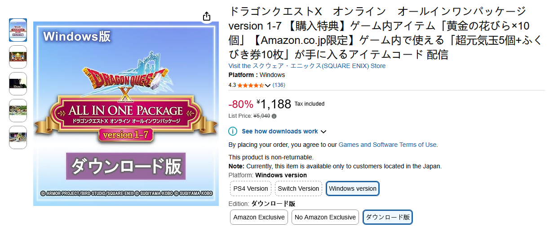
Task: Visit the SQUARE ENIX Store link
Action: [307, 66]
